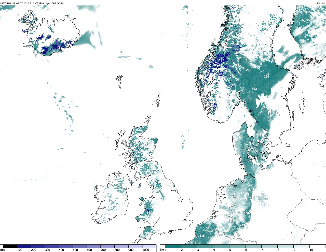The width and height of the screenshot is (326, 252).
Task: Click the 1–2 km dark teal swatch
Action: click(x=173, y=246)
